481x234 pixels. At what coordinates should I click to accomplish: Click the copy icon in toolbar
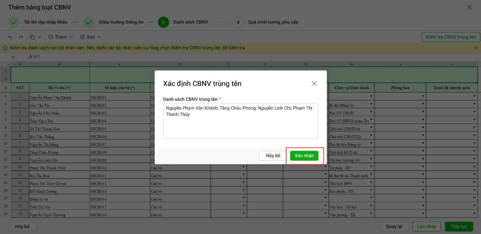[x=32, y=37]
